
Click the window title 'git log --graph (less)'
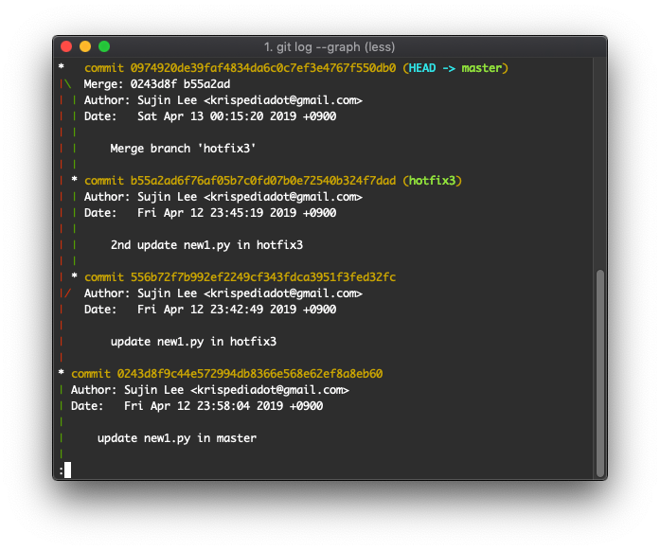point(330,46)
